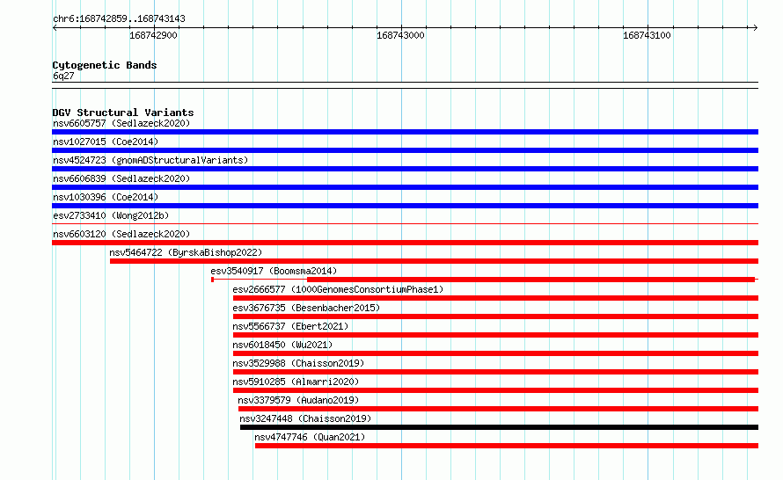Select the red bar under nsv3529988
Screen dimensions: 783x480
point(495,372)
